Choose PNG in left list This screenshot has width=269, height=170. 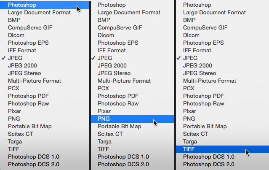(45, 119)
